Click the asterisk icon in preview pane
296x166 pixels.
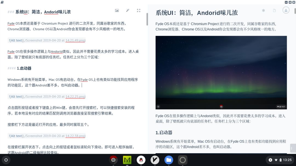pos(263,11)
